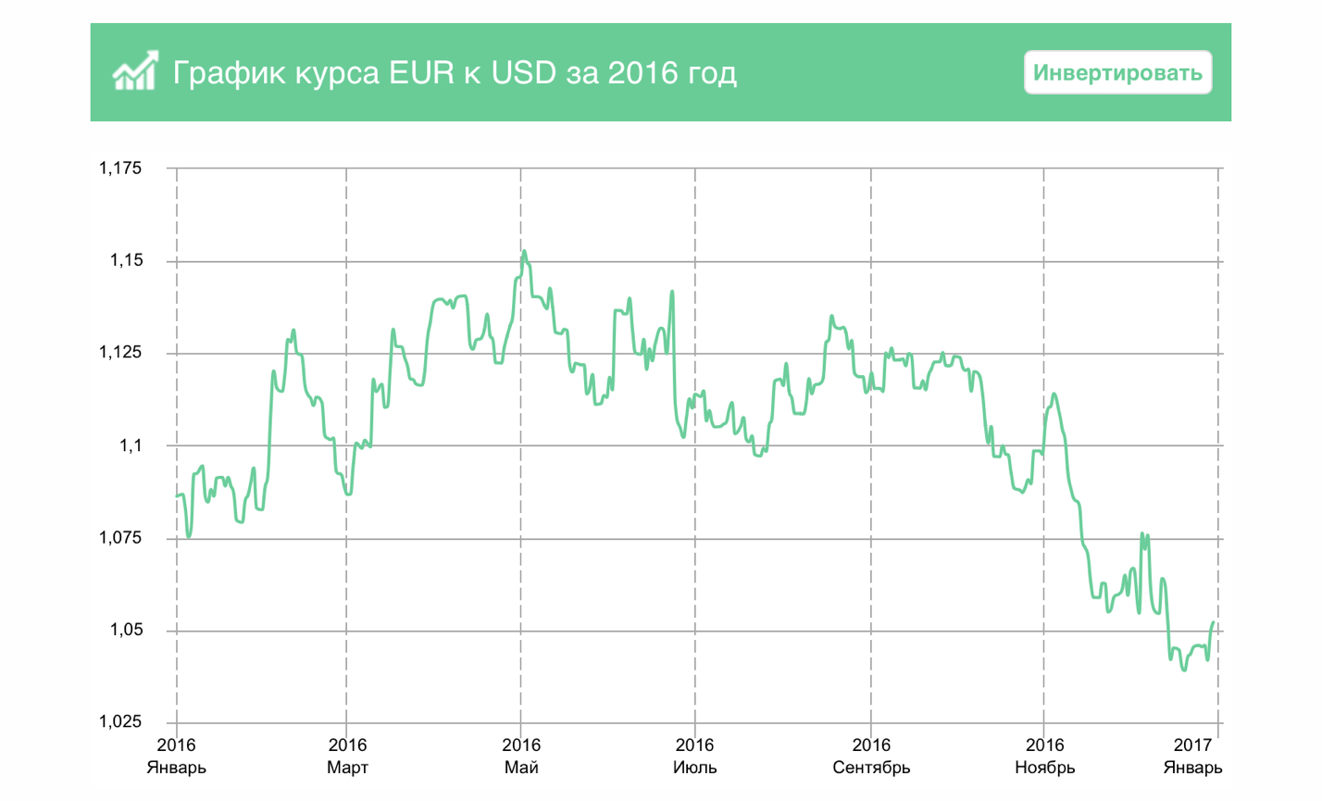This screenshot has height=801, width=1322.
Task: Click the 1,15 y-axis label
Action: click(126, 261)
